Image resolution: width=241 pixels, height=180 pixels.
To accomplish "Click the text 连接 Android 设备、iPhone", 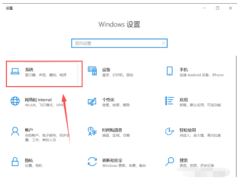I will pyautogui.click(x=202, y=75).
